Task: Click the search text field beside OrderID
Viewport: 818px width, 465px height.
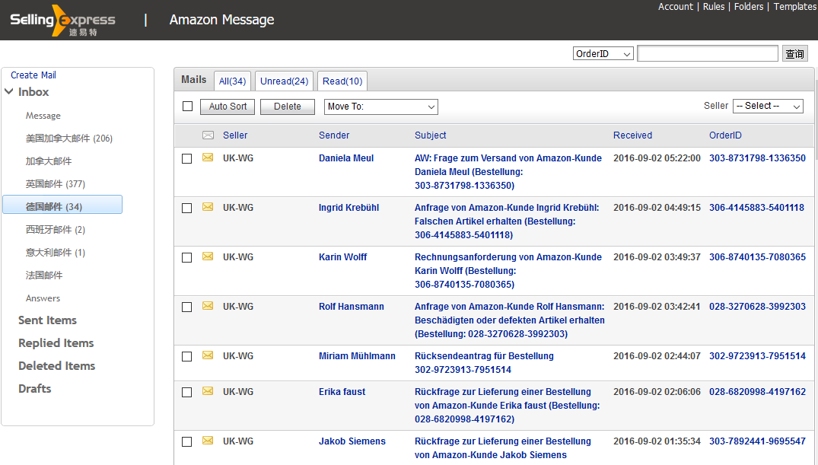Action: (707, 54)
